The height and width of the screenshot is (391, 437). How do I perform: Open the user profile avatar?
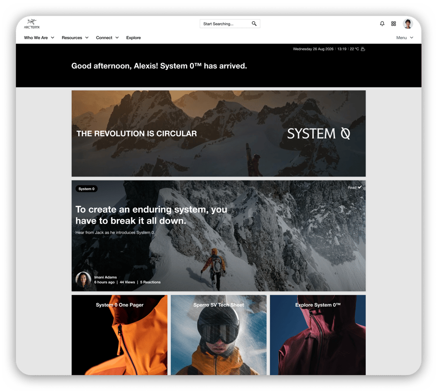[x=408, y=24]
